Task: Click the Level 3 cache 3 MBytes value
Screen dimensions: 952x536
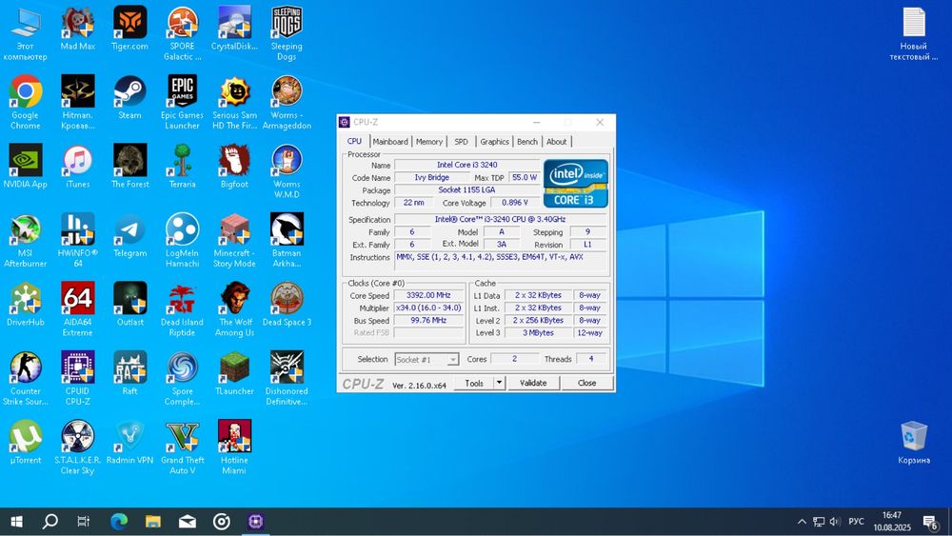Action: click(538, 332)
